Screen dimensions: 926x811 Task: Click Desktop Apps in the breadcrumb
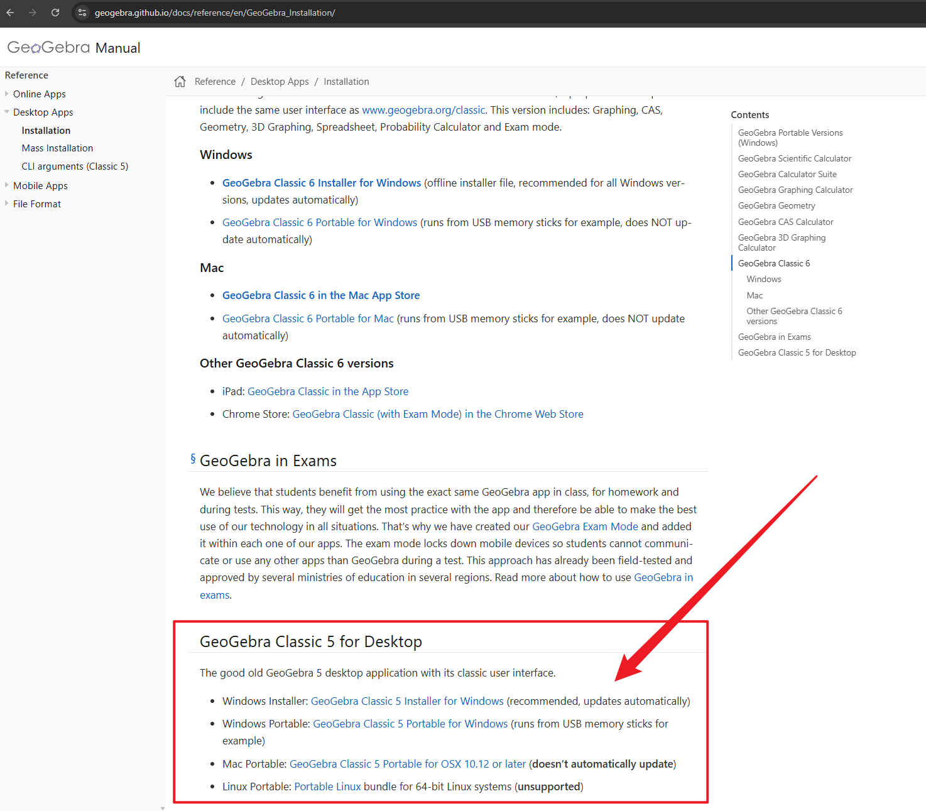tap(280, 82)
